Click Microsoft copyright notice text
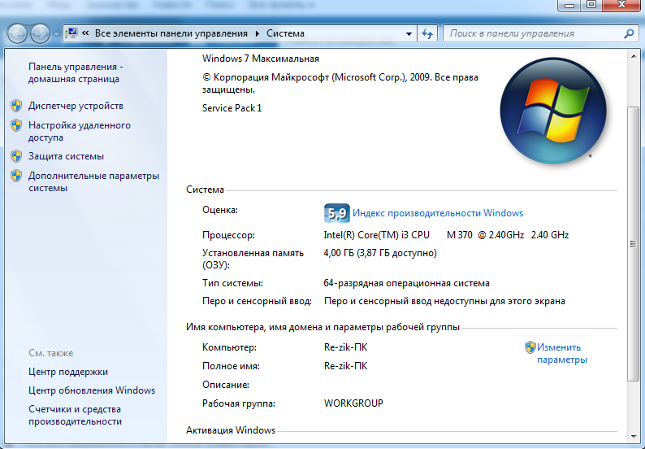 [x=340, y=83]
